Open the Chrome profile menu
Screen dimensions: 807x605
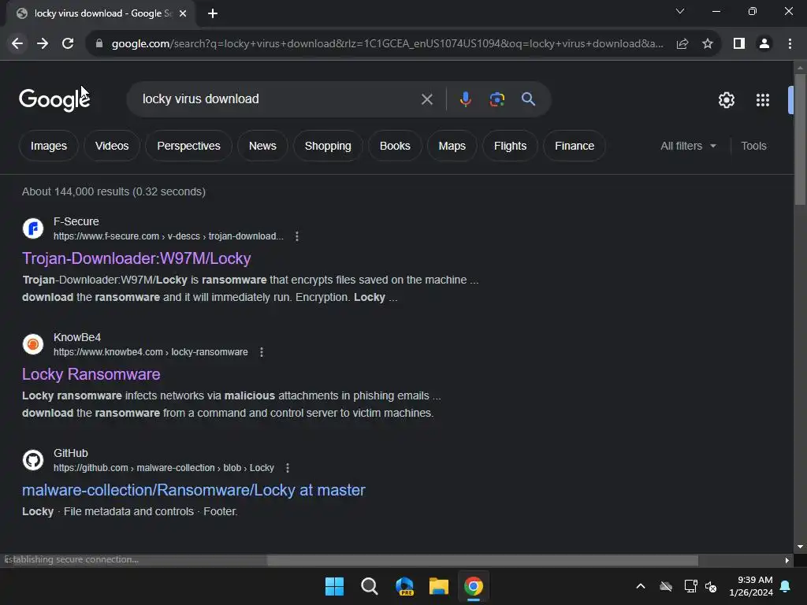pyautogui.click(x=764, y=44)
